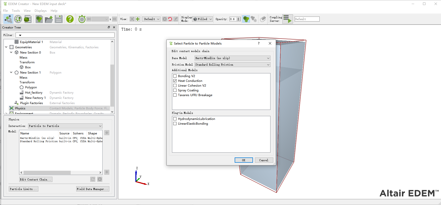Click the save floppy disk icon
The height and width of the screenshot is (205, 441).
(x=59, y=19)
